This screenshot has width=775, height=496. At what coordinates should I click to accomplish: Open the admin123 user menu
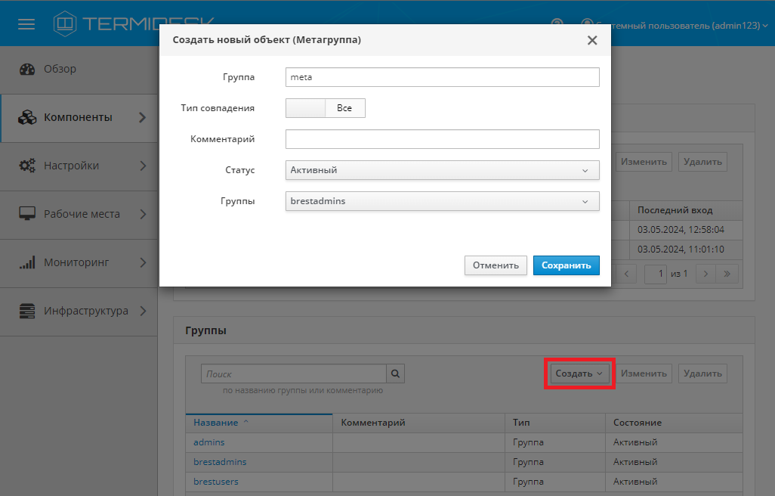coord(675,25)
